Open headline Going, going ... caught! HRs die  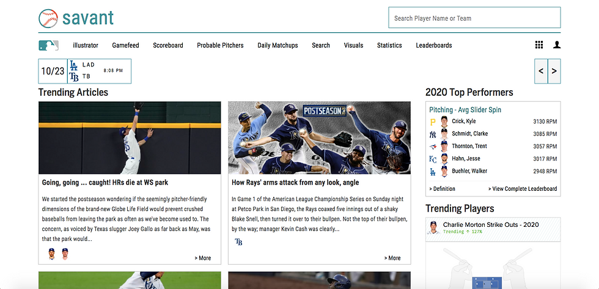(105, 182)
